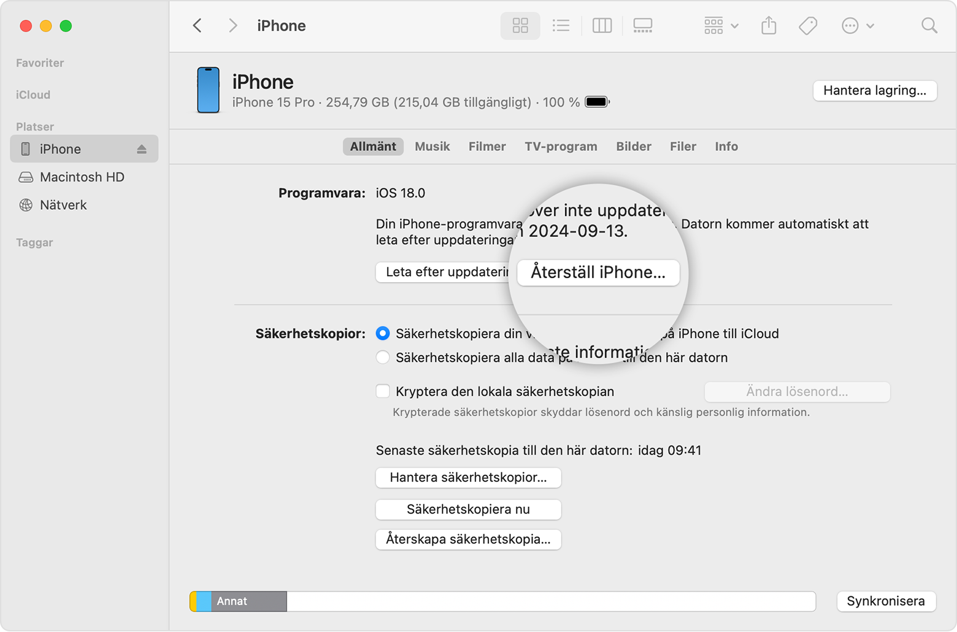Select backup to this computer radio button
This screenshot has width=957, height=632.
[x=383, y=357]
